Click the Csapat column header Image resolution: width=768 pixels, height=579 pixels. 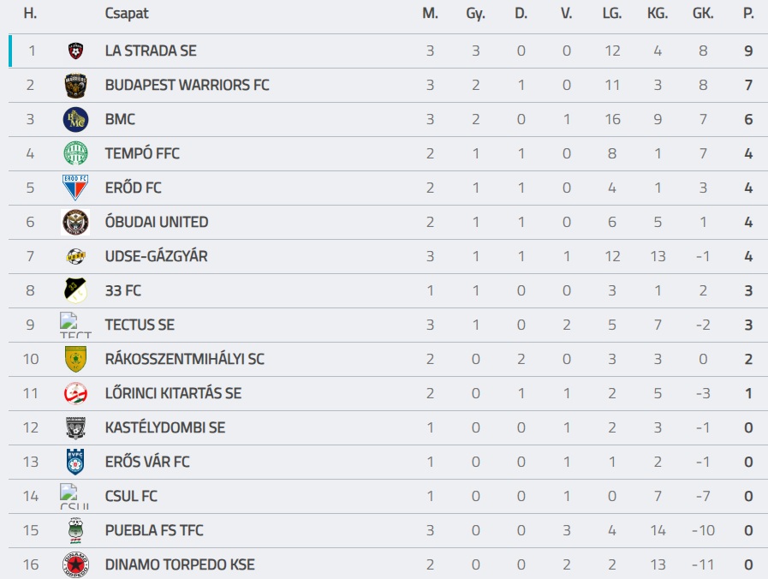[x=127, y=13]
